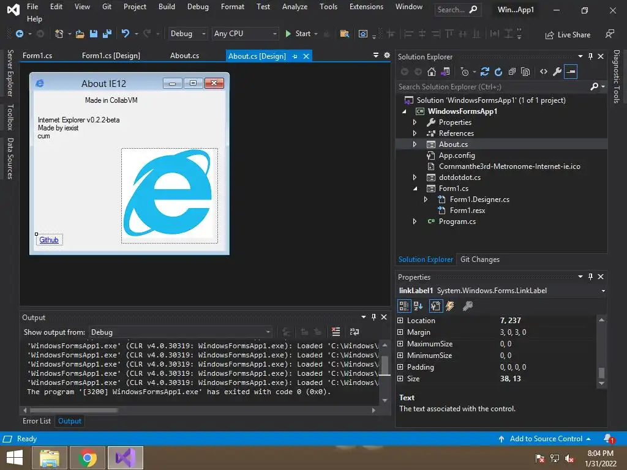This screenshot has height=470, width=627.
Task: Click Add to Source Control in status bar
Action: (x=546, y=439)
